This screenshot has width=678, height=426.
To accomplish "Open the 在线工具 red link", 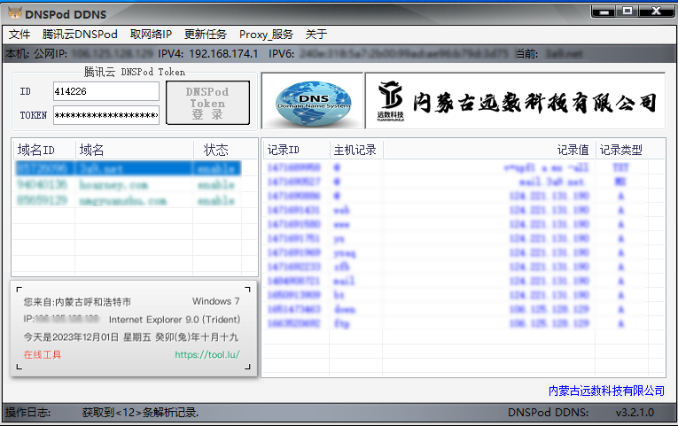I will pos(43,355).
